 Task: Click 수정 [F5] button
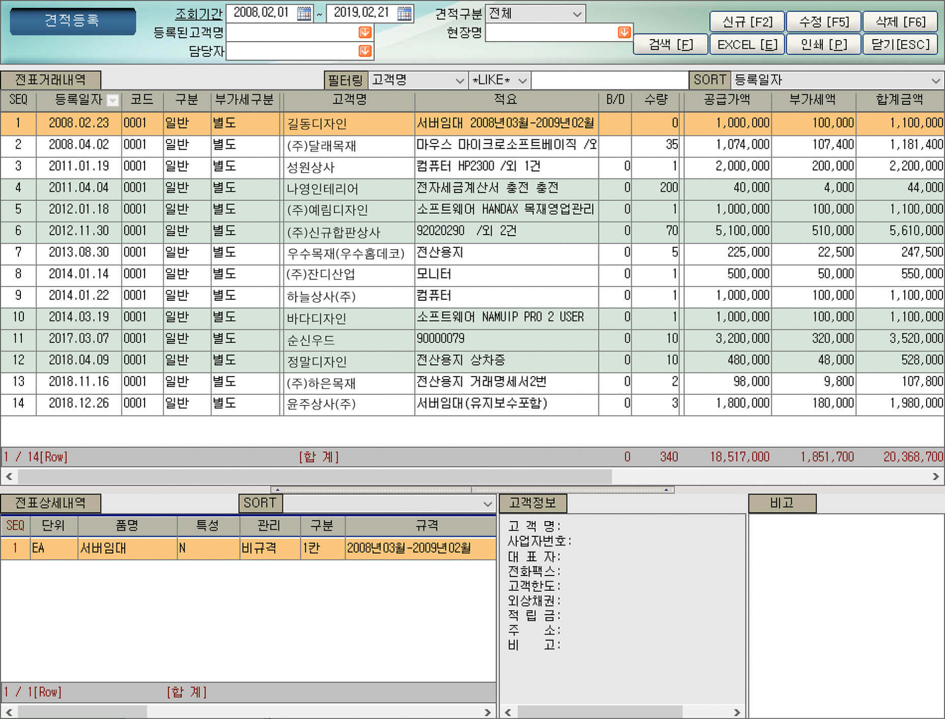pyautogui.click(x=823, y=22)
